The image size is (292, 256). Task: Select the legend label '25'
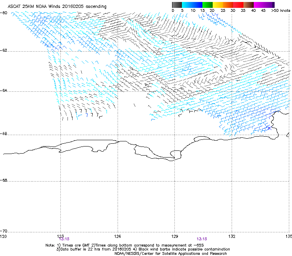223,11
